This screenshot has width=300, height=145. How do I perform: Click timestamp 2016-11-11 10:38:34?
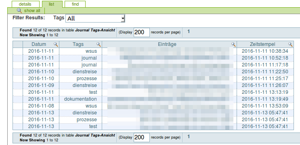tap(265, 51)
